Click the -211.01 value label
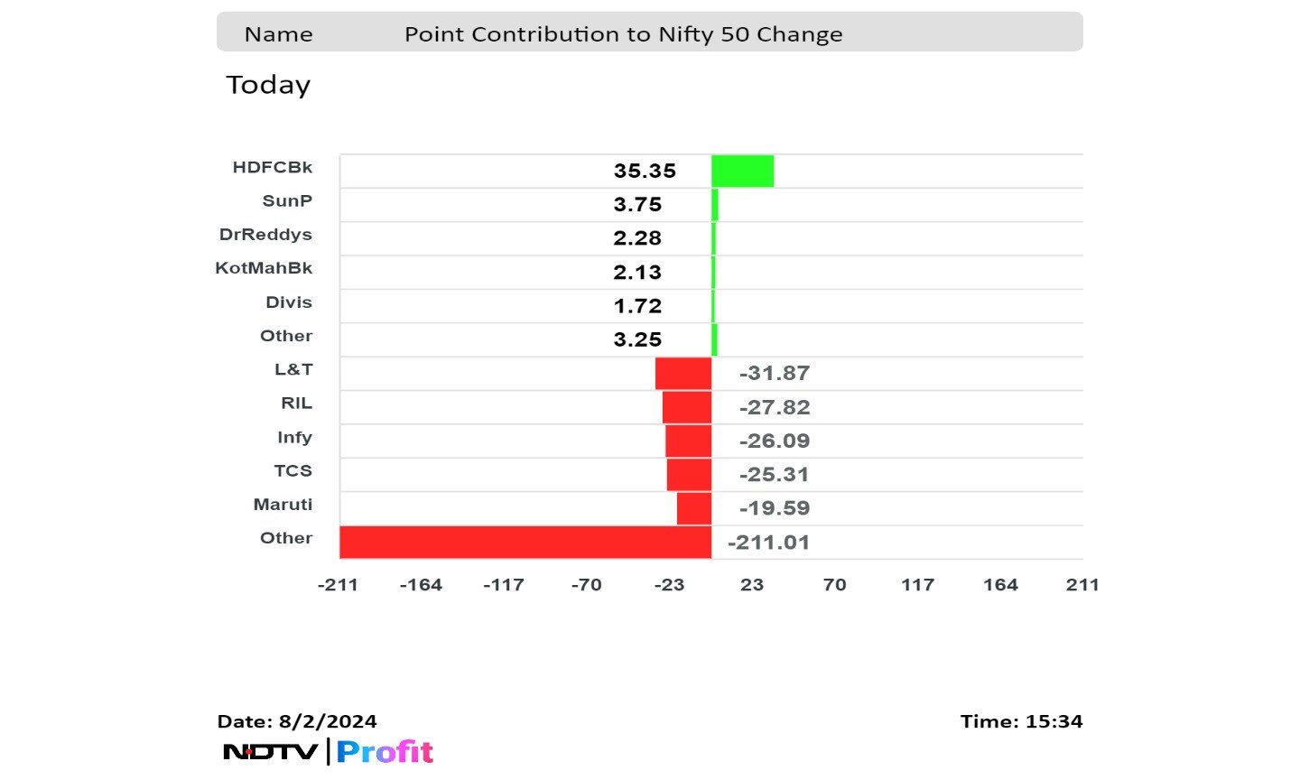 [x=768, y=543]
